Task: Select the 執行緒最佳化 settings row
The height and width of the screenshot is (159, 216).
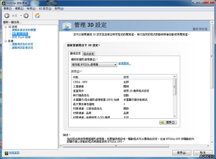Action: click(x=122, y=95)
